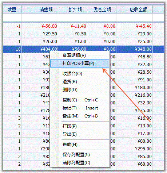Click 导出(E) menu option

[x=80, y=134]
